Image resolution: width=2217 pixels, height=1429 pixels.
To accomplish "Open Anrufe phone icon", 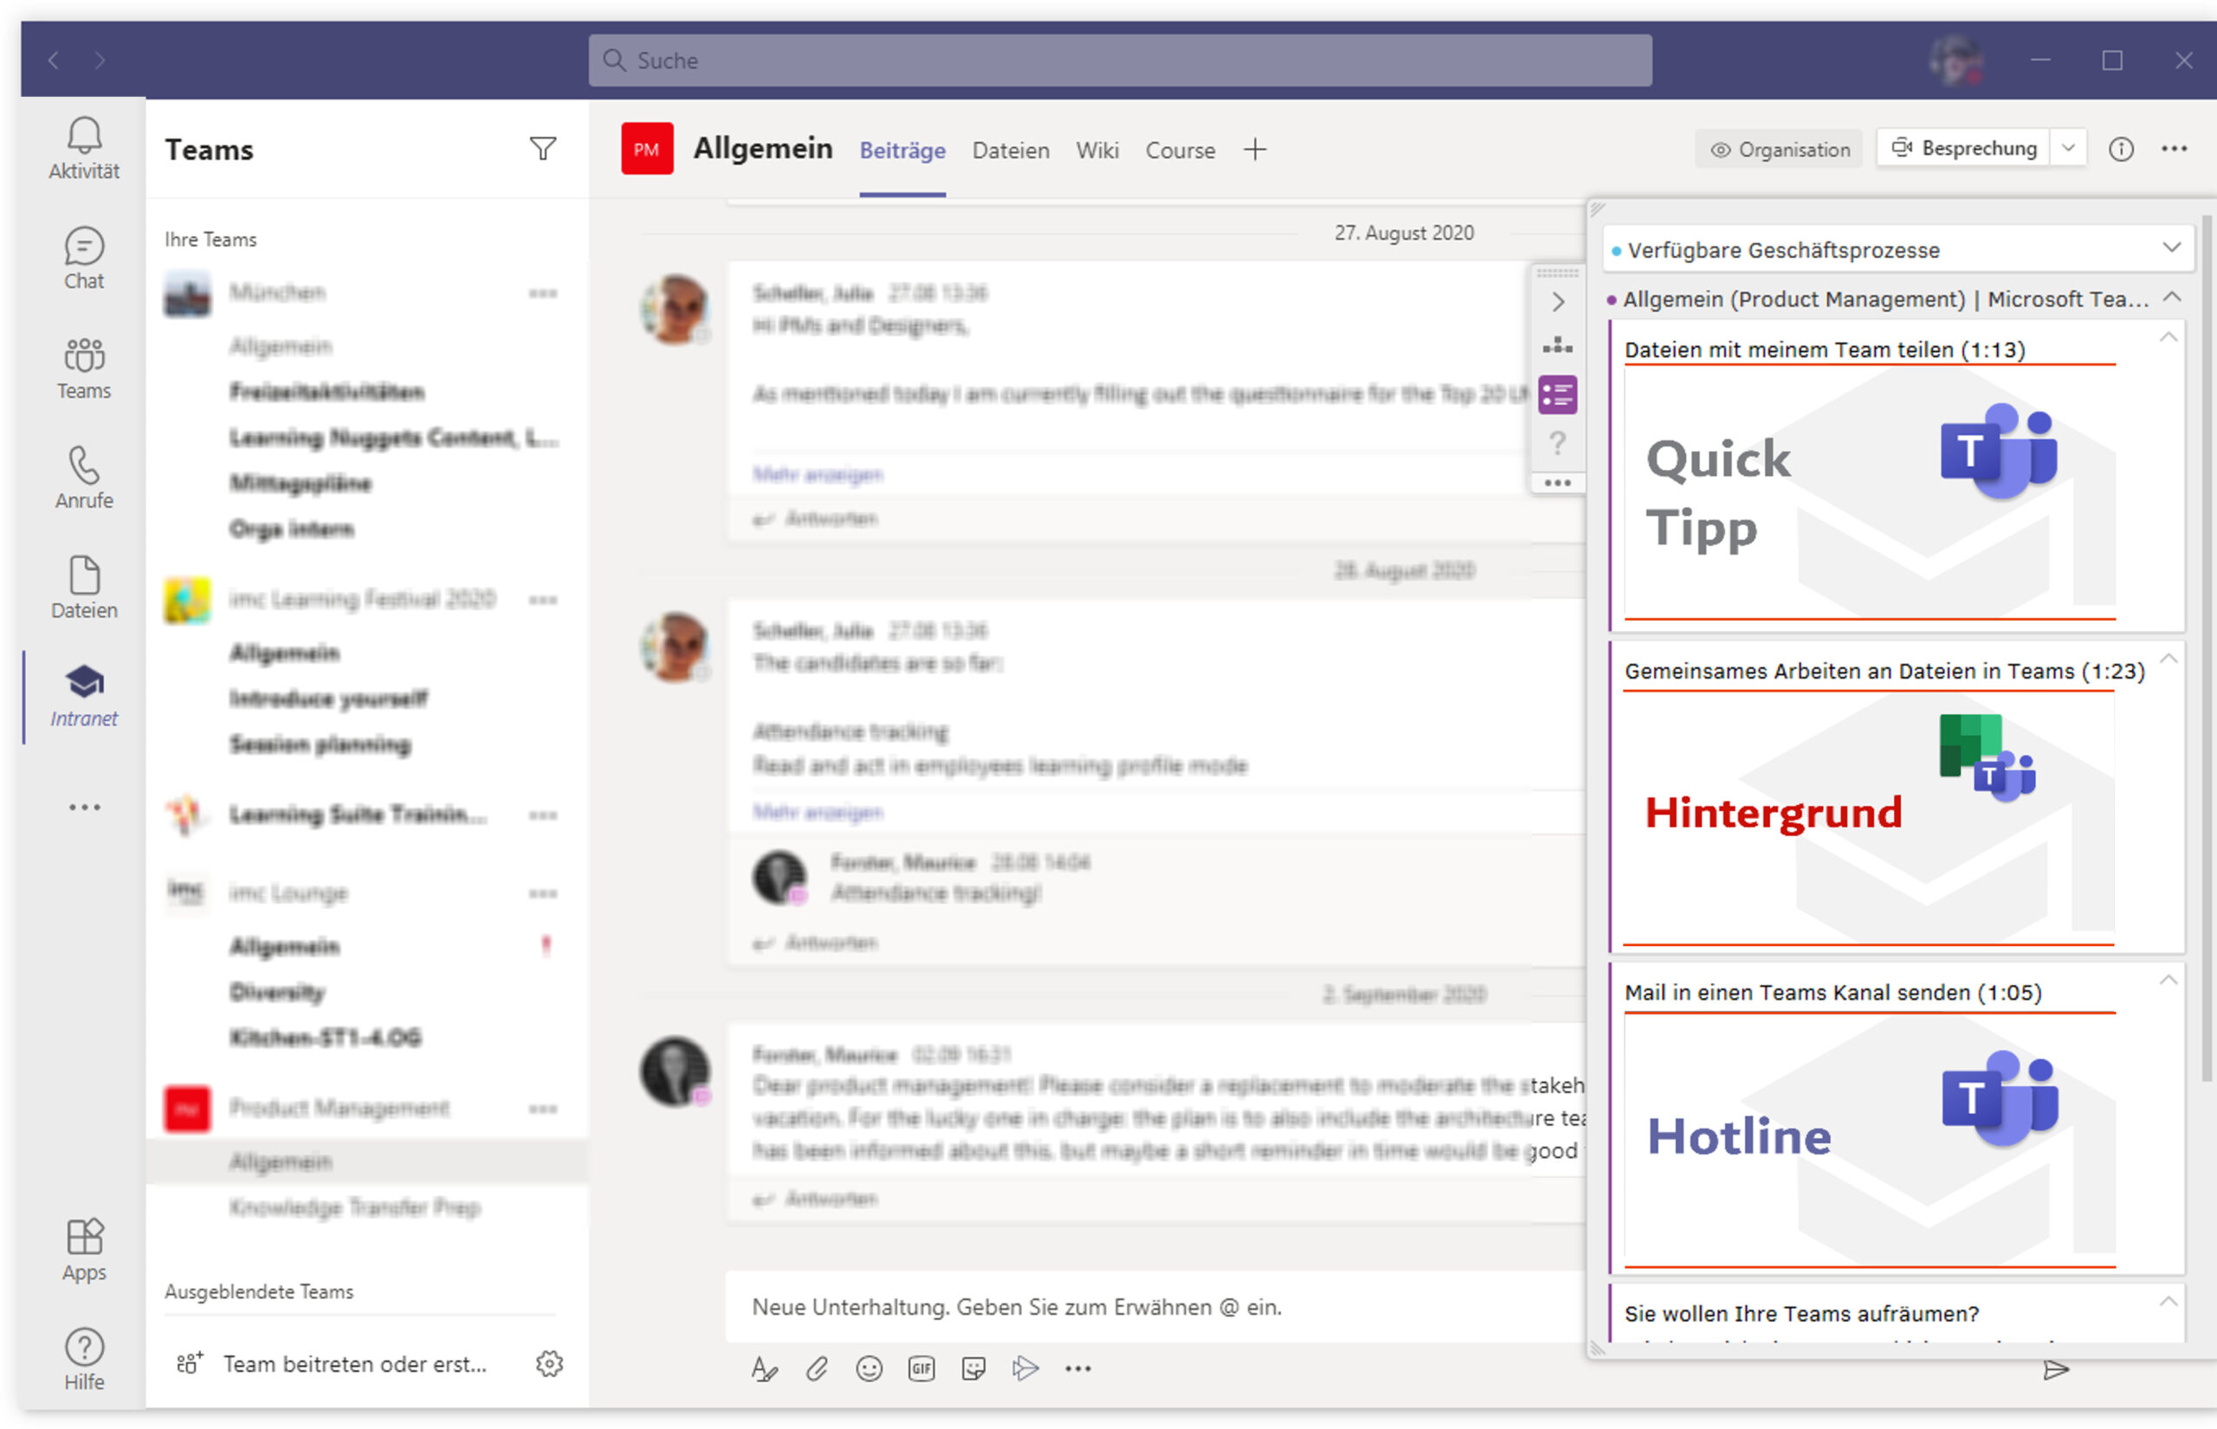I will point(83,478).
